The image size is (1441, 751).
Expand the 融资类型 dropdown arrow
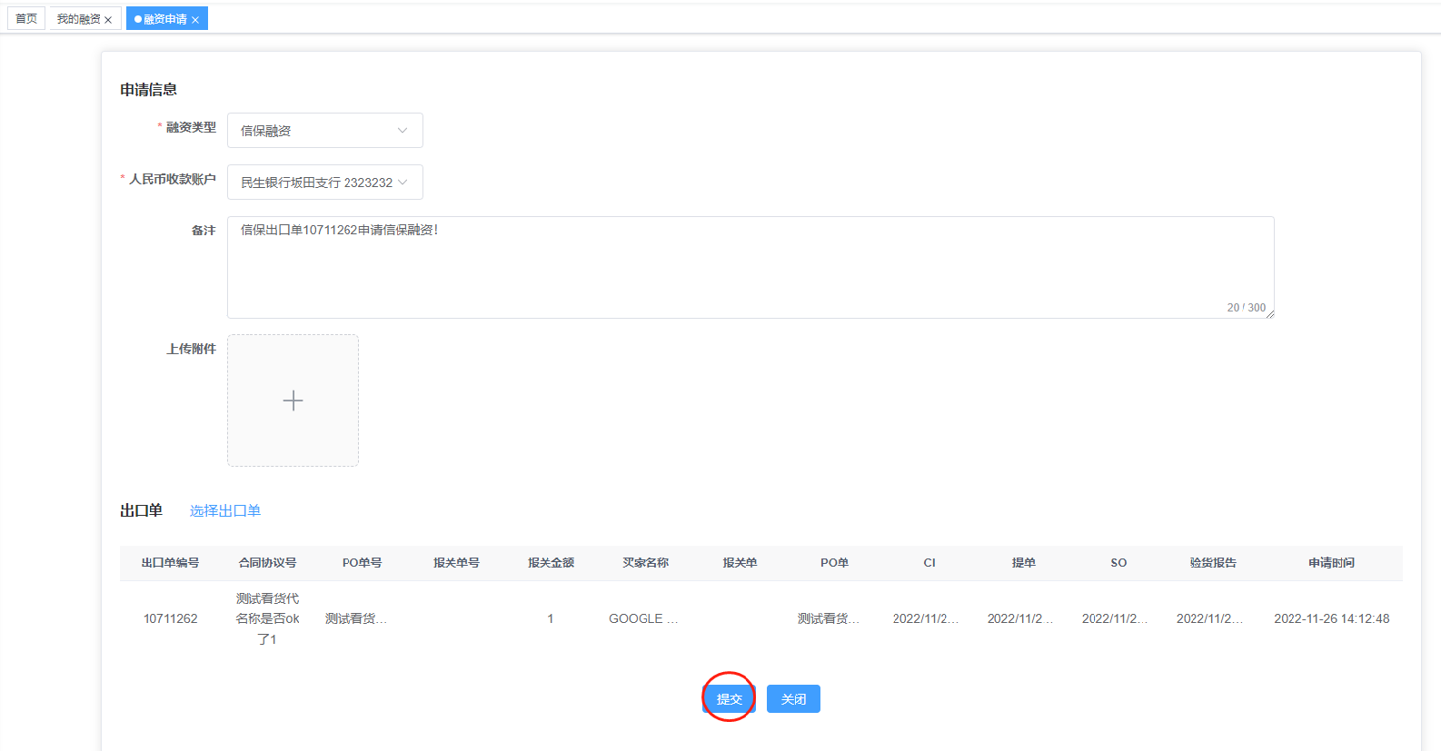(x=402, y=131)
